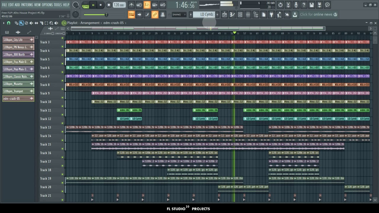
Task: Open the chat speech bubble icon
Action: coord(327,5)
